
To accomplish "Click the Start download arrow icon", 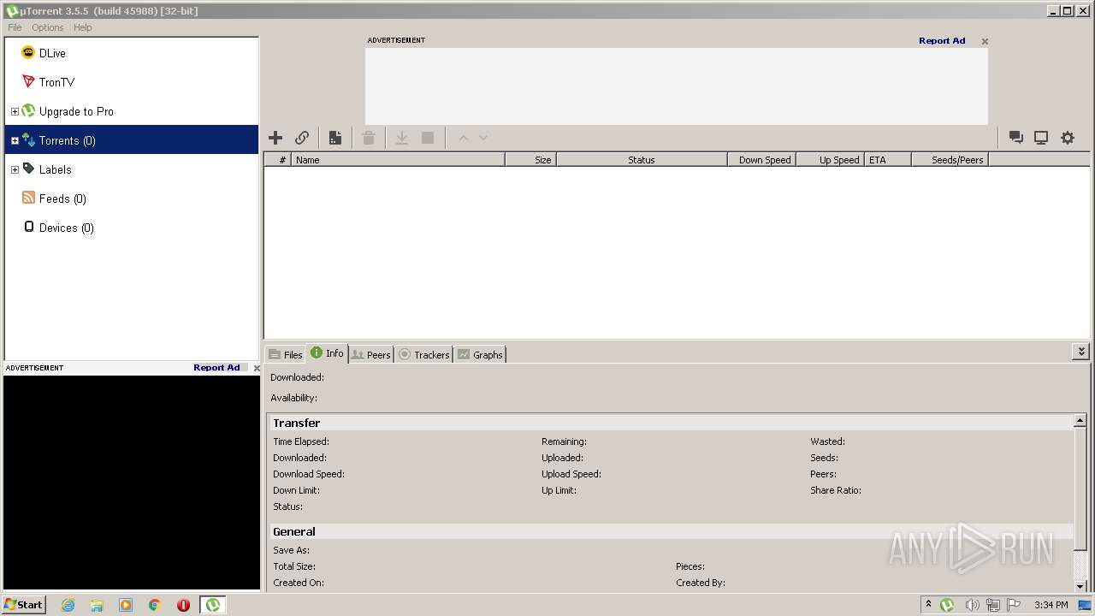I will pos(401,138).
